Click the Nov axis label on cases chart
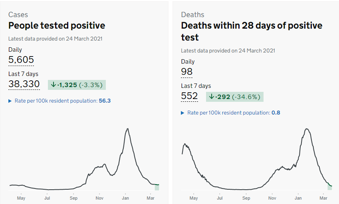The image size is (339, 204). pos(99,198)
